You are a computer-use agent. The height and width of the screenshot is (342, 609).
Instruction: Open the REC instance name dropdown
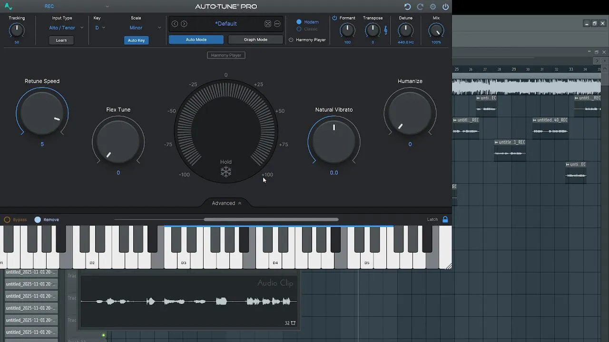(x=76, y=7)
